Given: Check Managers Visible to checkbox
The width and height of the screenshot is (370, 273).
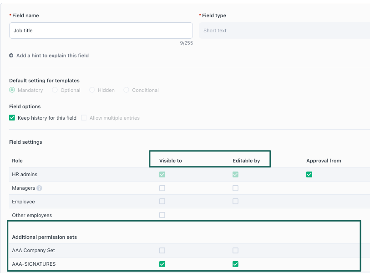Looking at the screenshot, I should tap(162, 188).
